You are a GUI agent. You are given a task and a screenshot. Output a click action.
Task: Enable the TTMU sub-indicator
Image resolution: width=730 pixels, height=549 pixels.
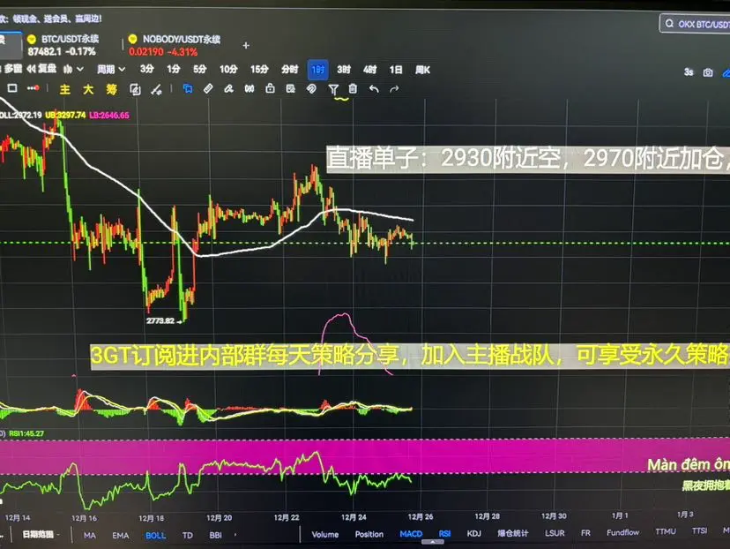pos(666,530)
